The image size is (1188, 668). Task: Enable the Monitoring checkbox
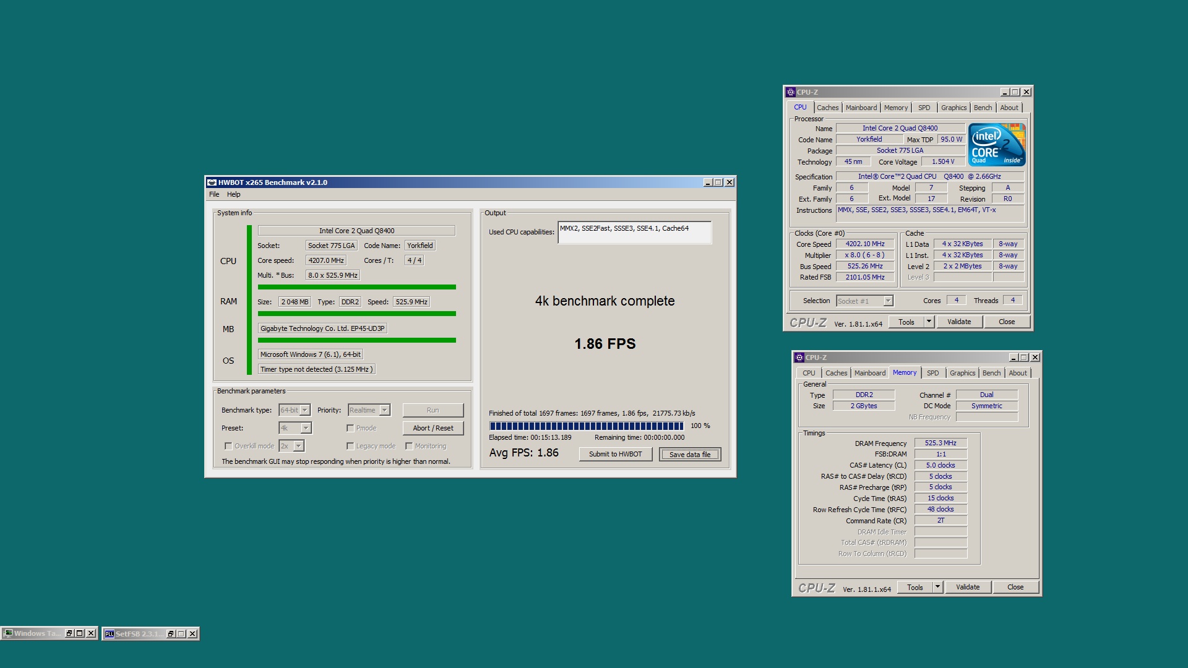[409, 446]
